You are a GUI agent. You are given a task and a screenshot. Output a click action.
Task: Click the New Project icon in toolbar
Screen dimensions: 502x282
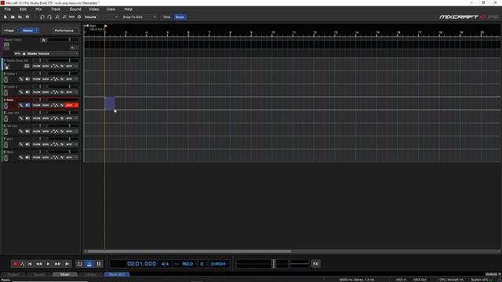[x=5, y=17]
